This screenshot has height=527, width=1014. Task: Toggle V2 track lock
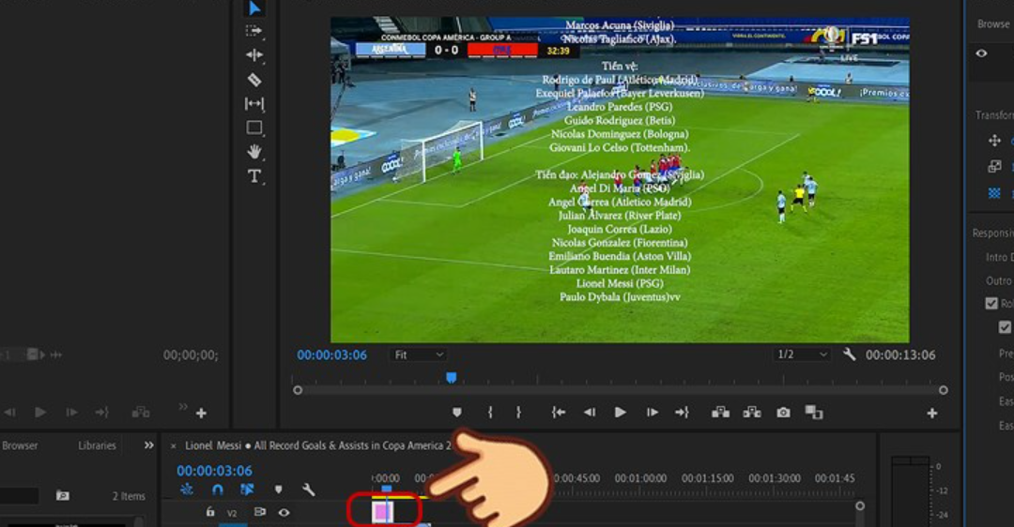210,512
